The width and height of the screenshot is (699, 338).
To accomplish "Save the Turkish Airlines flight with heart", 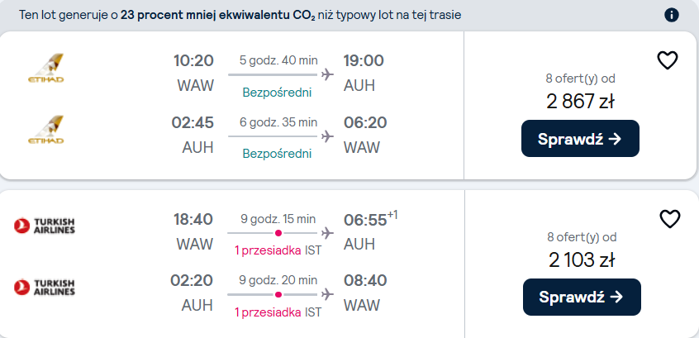I will (669, 219).
